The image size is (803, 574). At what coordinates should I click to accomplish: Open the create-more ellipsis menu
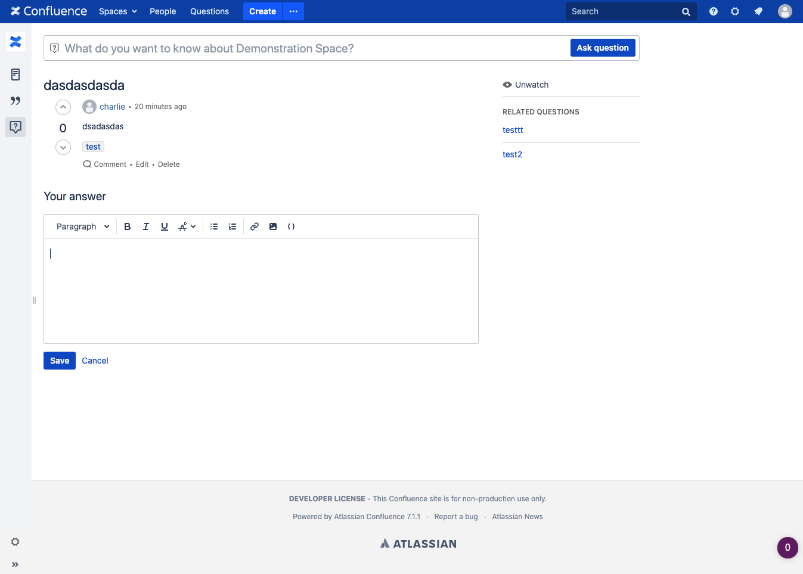(293, 11)
